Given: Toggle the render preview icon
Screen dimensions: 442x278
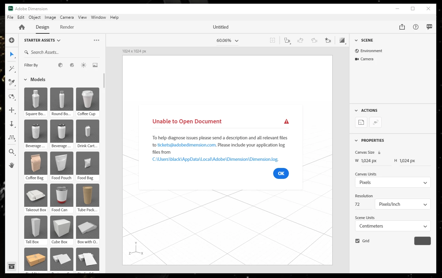Looking at the screenshot, I should (342, 41).
